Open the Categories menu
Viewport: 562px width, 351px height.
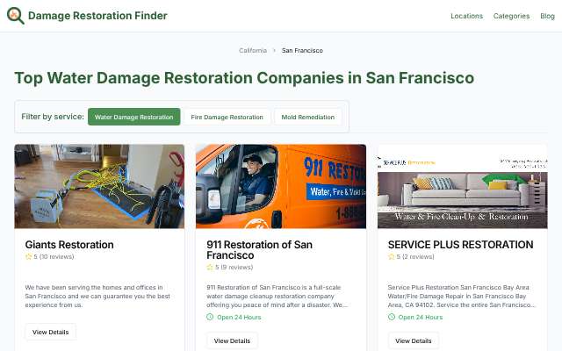(x=511, y=16)
